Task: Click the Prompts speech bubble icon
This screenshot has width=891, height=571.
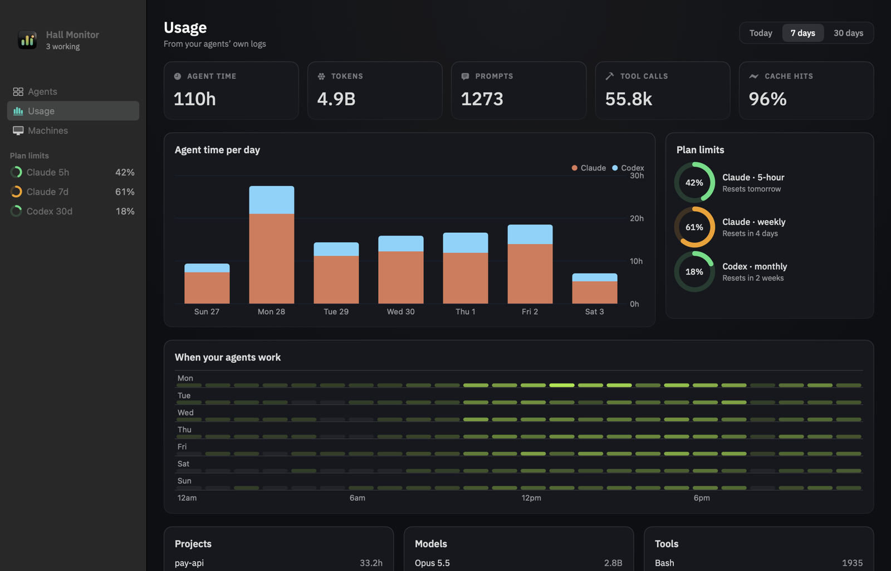Action: [x=465, y=76]
